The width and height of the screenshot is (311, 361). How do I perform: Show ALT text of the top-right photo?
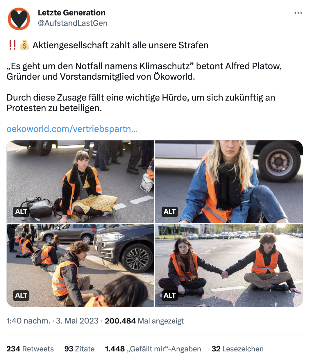click(170, 212)
